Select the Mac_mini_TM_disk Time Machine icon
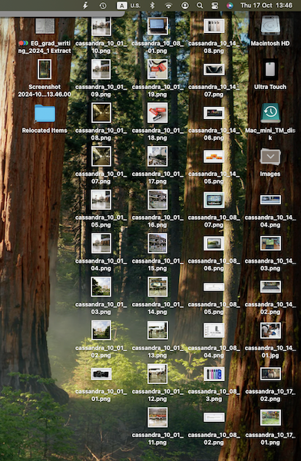This screenshot has height=461, width=301. click(270, 113)
